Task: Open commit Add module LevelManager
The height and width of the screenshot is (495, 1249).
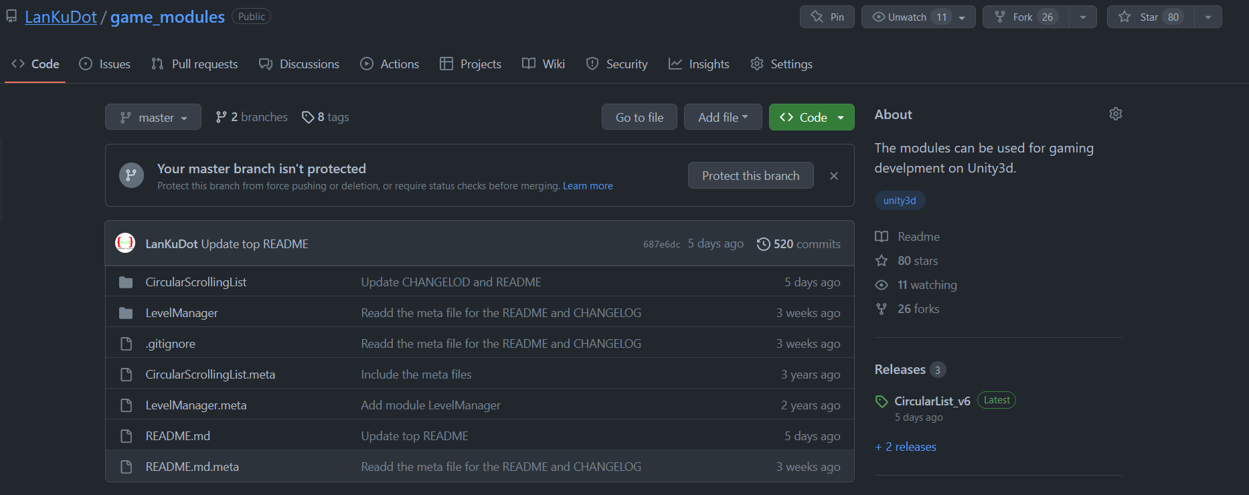Action: pyautogui.click(x=431, y=405)
